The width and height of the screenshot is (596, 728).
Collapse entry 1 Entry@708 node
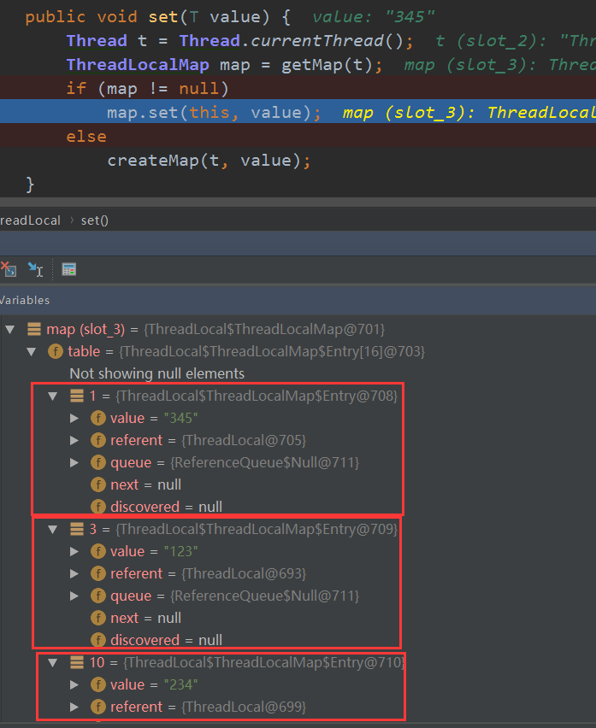(x=53, y=396)
